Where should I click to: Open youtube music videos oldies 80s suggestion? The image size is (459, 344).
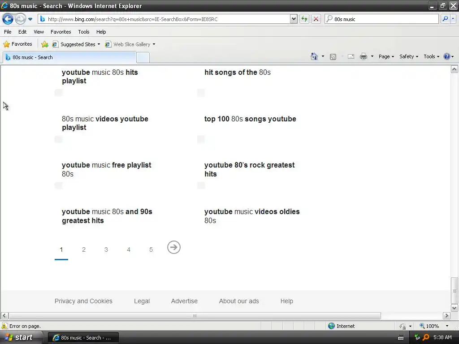click(x=252, y=216)
